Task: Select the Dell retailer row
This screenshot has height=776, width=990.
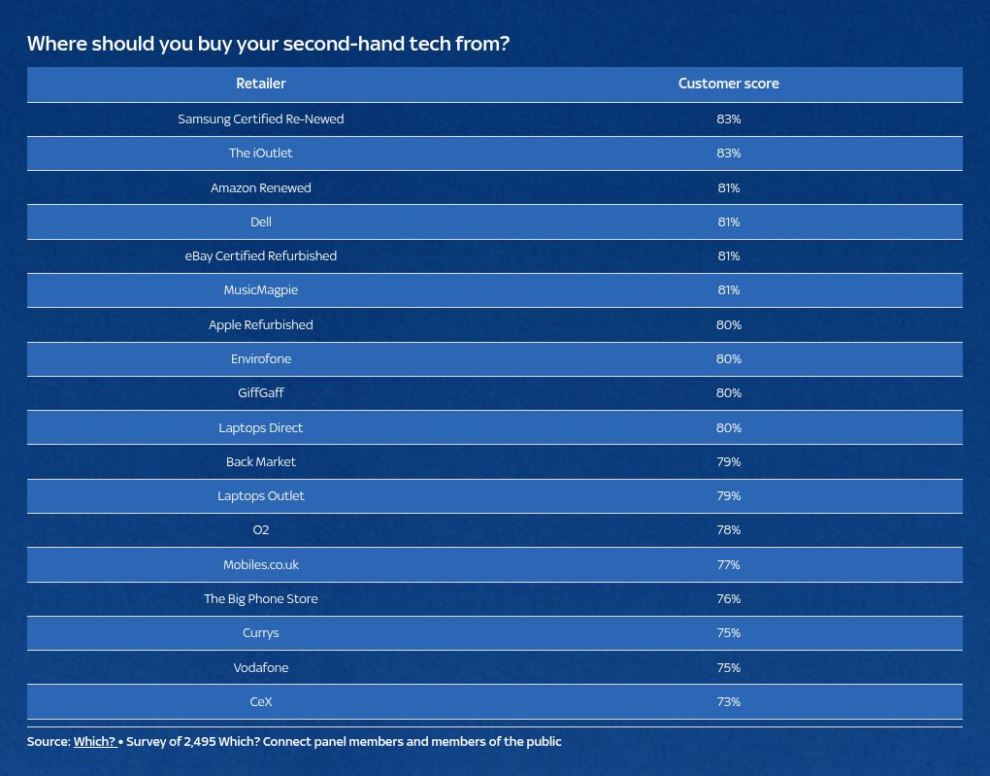Action: click(x=261, y=221)
